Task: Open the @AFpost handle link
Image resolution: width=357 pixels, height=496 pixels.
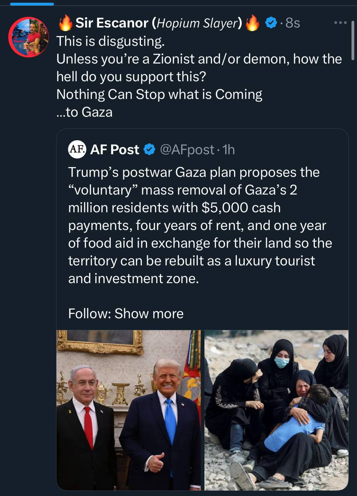Action: point(187,150)
